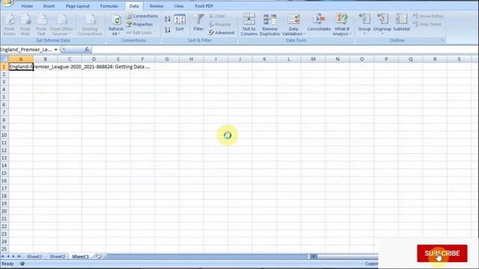Go to first sheet navigation arrow

pyautogui.click(x=3, y=256)
